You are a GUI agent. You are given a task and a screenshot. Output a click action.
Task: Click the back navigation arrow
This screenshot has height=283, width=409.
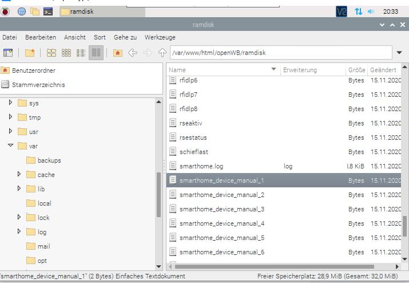click(x=133, y=53)
